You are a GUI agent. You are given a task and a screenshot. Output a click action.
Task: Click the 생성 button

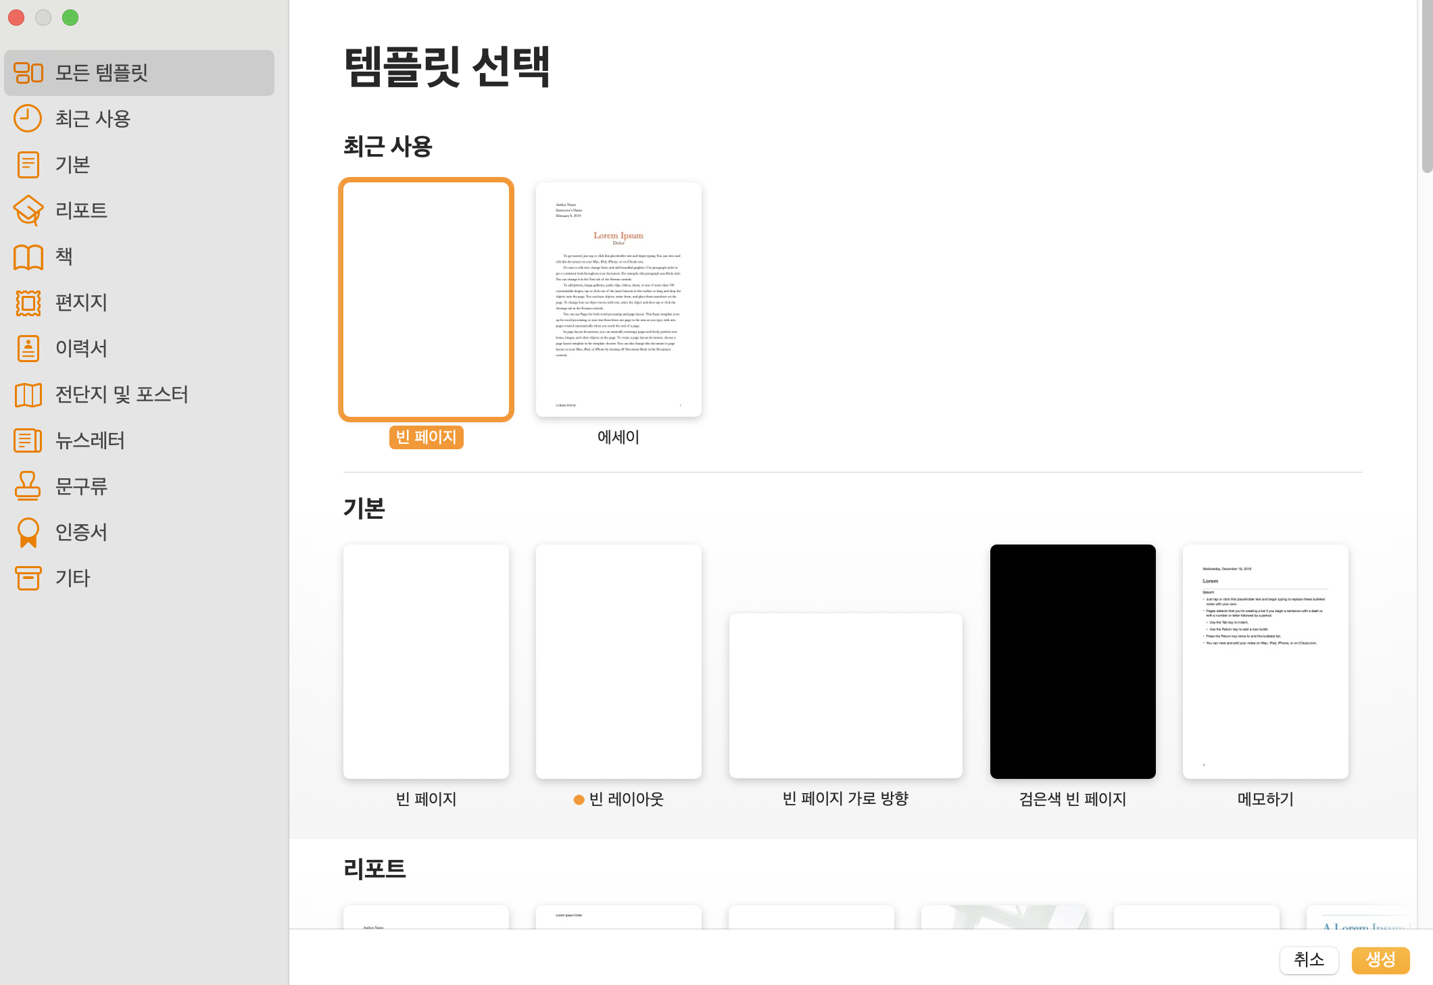coord(1380,959)
